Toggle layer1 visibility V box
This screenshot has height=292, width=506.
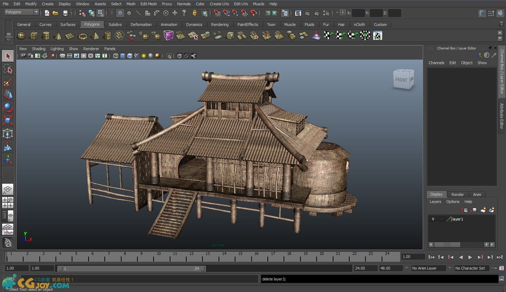point(433,219)
